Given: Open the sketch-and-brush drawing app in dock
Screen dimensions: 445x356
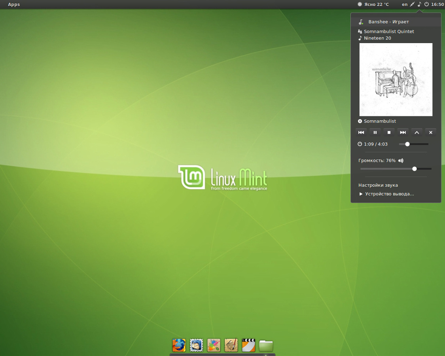Looking at the screenshot, I should click(x=231, y=345).
